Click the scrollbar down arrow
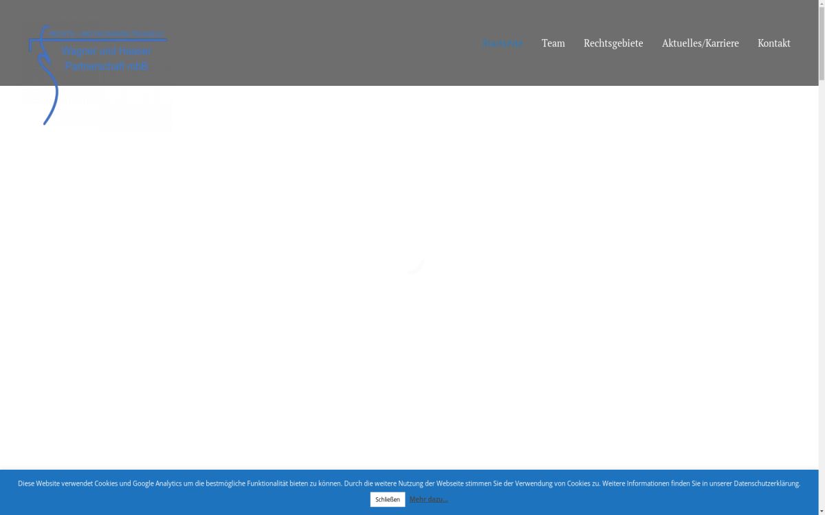Viewport: 825px width, 515px height. click(822, 510)
